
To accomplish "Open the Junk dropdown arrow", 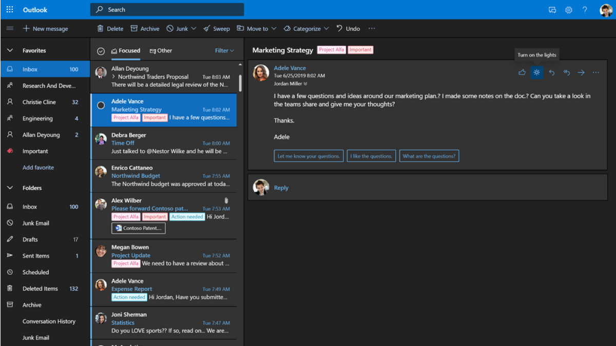I will pos(194,29).
